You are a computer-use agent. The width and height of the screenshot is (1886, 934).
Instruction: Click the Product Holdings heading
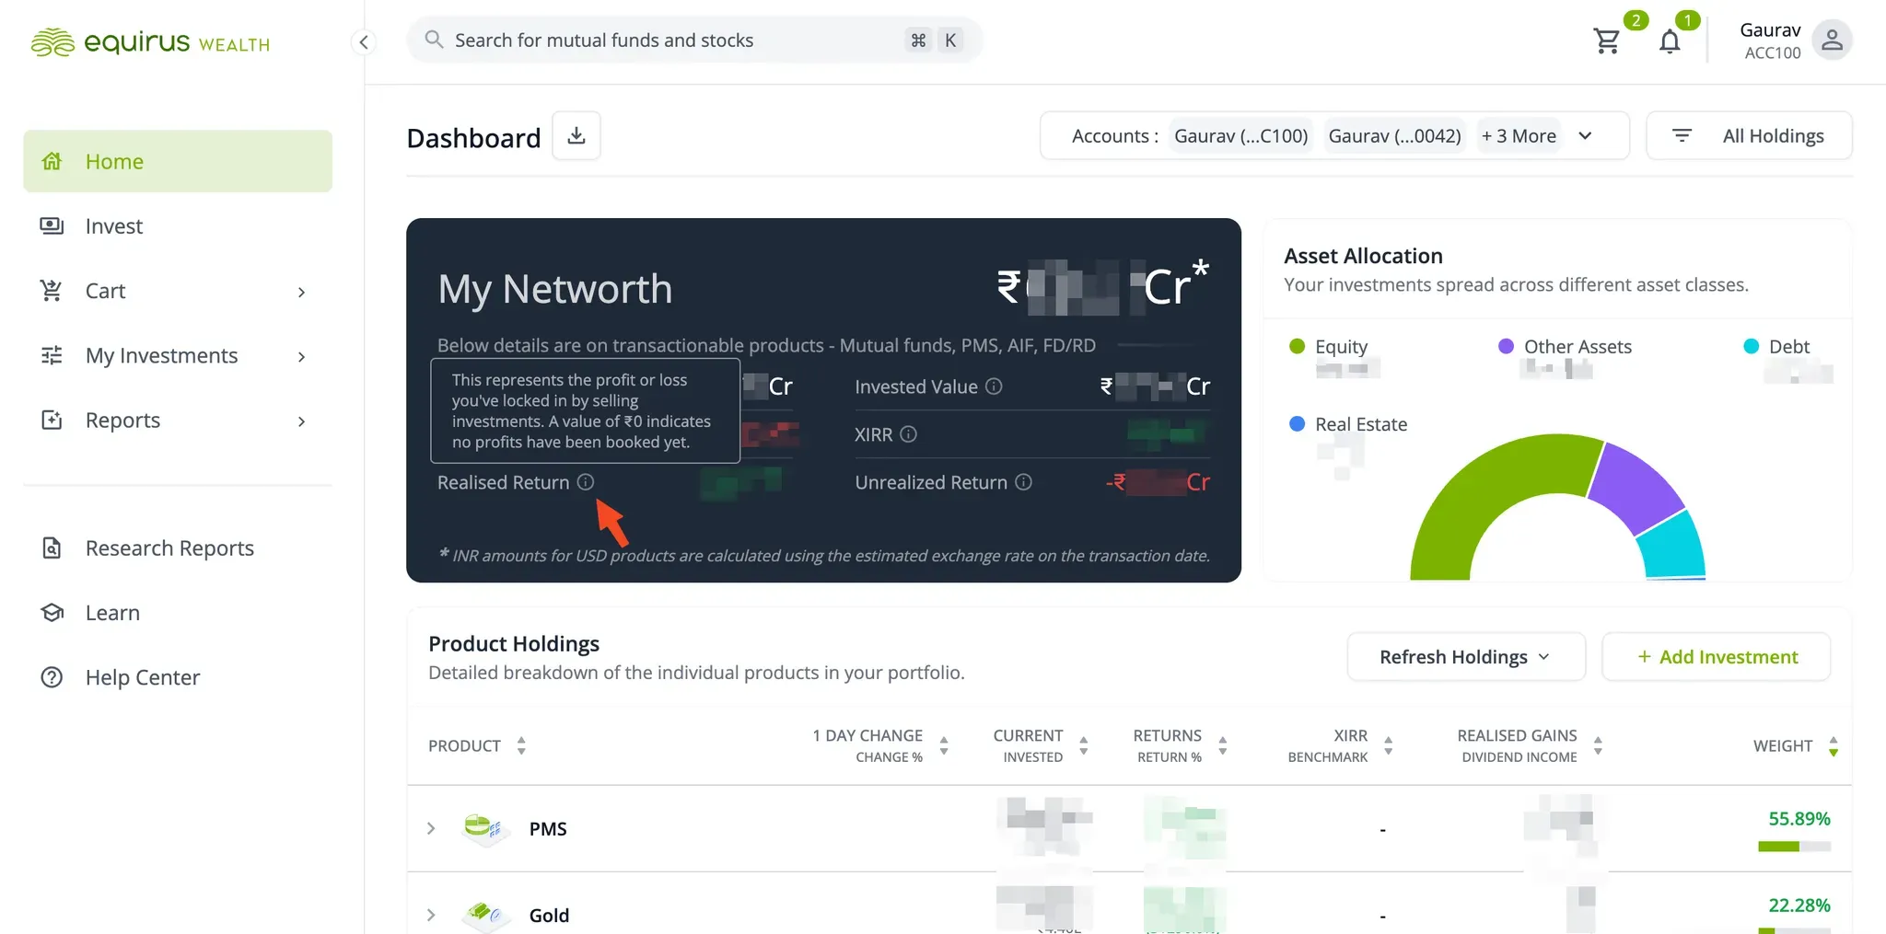(x=514, y=643)
